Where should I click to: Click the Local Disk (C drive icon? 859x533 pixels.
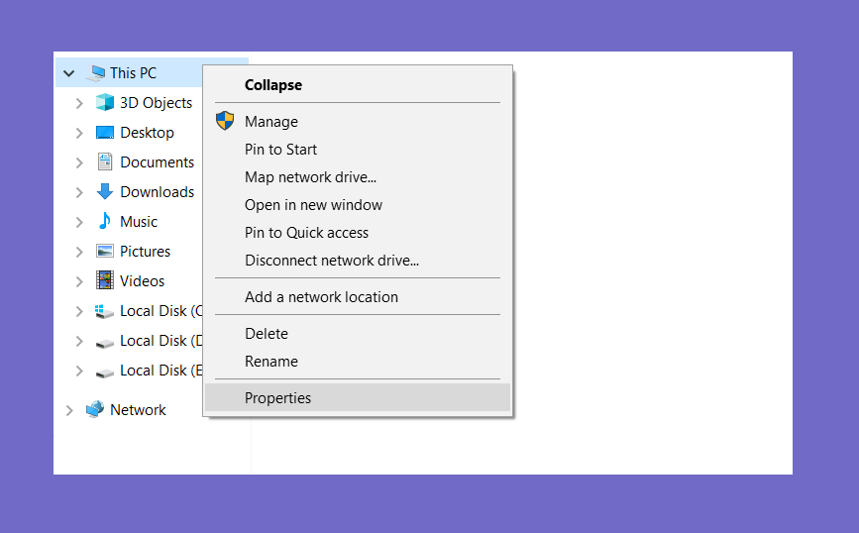tap(104, 311)
